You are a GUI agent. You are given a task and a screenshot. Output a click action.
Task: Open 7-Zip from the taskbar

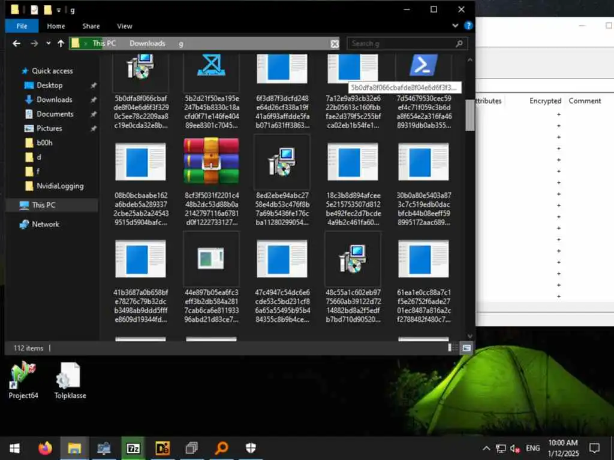click(x=133, y=448)
